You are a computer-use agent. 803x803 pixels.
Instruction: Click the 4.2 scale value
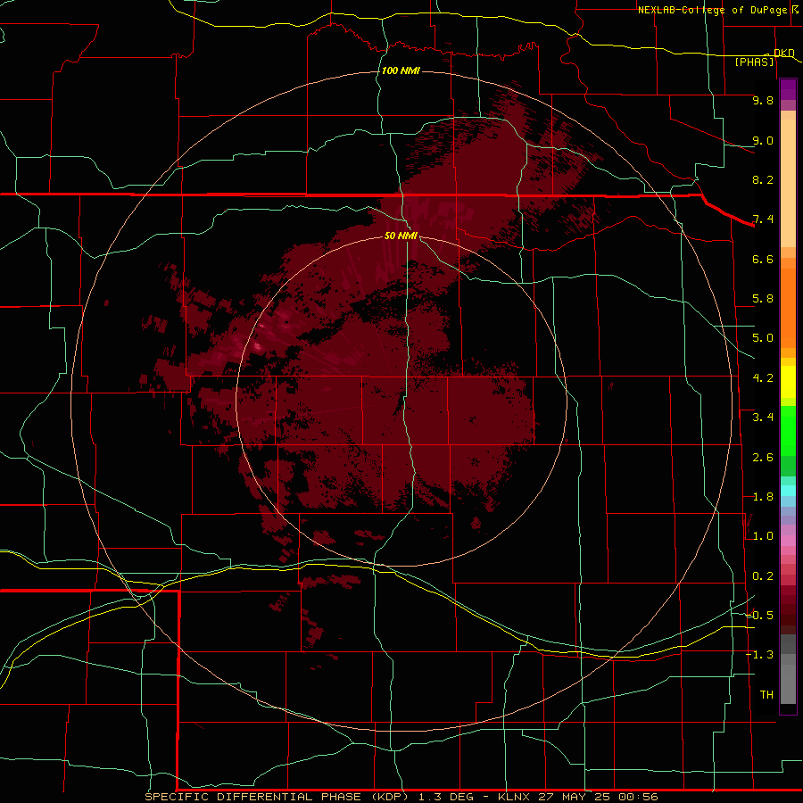click(x=763, y=378)
